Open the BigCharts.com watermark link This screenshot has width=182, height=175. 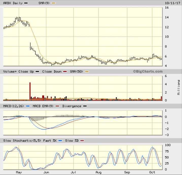(147, 72)
